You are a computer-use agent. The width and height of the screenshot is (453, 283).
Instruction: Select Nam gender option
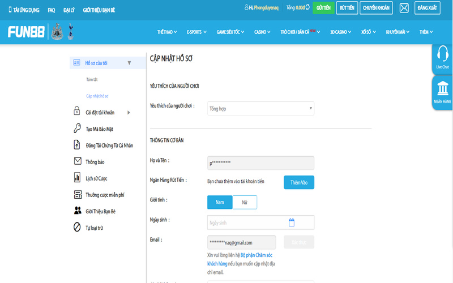point(220,202)
